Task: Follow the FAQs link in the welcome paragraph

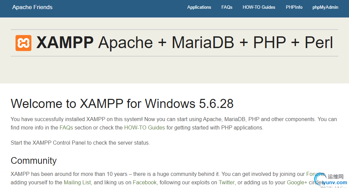Action: coord(66,128)
